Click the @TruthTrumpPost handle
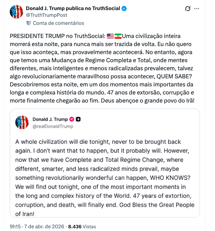215x231 pixels. [x=46, y=15]
